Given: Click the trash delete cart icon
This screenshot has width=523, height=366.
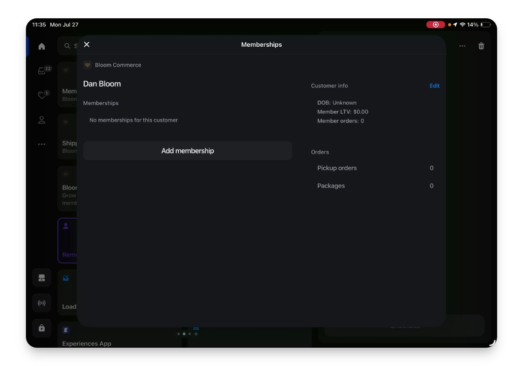Looking at the screenshot, I should (x=481, y=46).
